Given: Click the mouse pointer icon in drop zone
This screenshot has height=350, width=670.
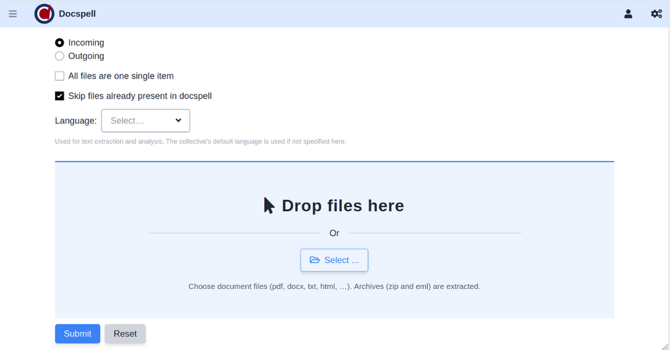Looking at the screenshot, I should pos(269,206).
